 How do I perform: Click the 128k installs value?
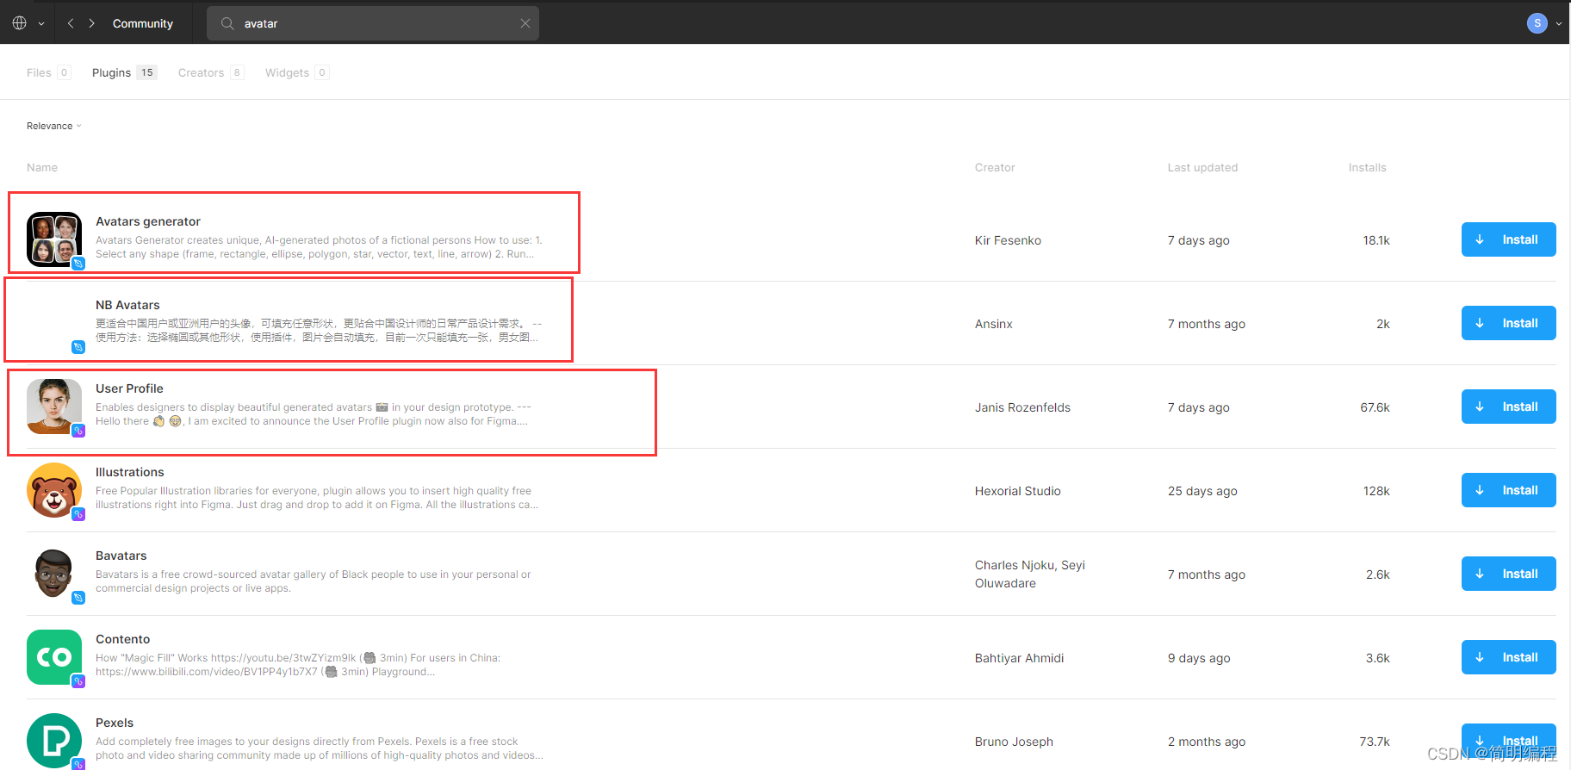tap(1376, 491)
